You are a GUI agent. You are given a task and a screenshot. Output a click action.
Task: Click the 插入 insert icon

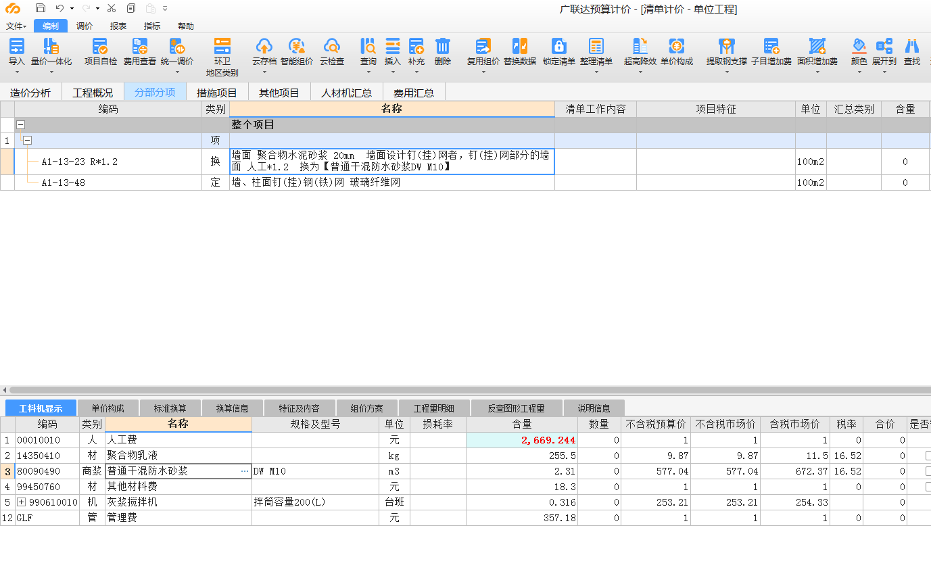393,47
